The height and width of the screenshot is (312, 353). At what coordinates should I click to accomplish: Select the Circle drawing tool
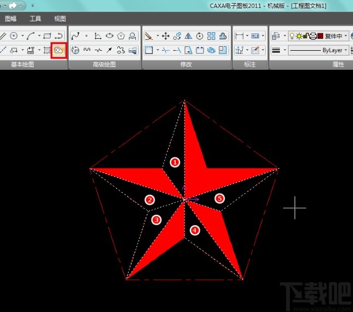click(x=14, y=36)
